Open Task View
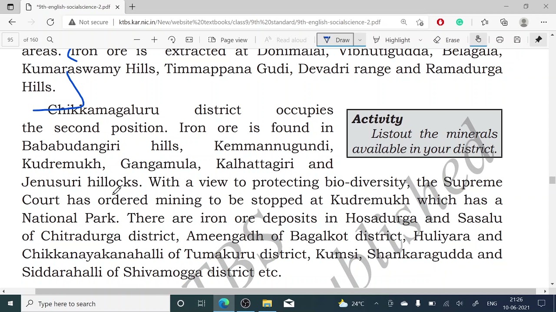Screen dimensions: 556x312 202,303
